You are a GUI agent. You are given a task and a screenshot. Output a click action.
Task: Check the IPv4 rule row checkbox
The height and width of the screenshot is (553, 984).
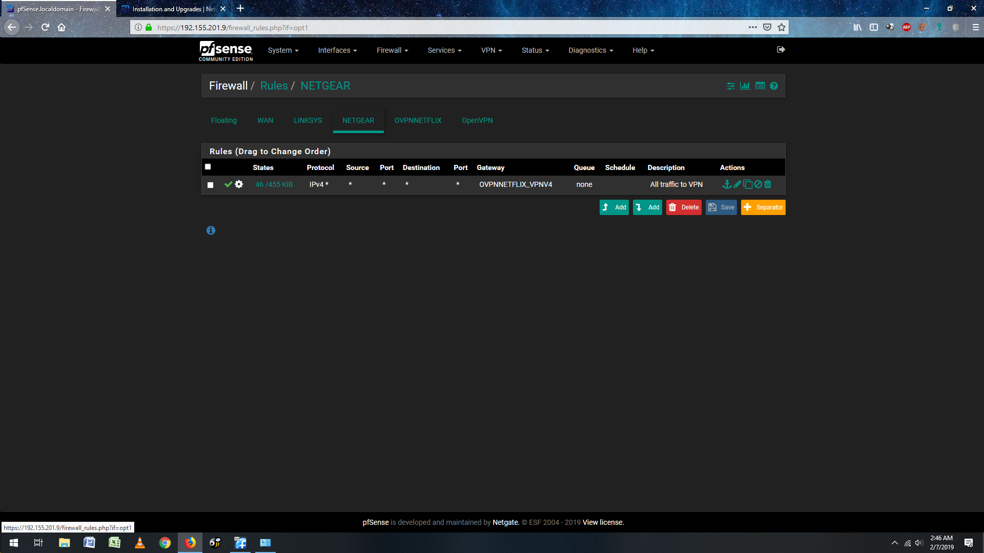pos(210,185)
